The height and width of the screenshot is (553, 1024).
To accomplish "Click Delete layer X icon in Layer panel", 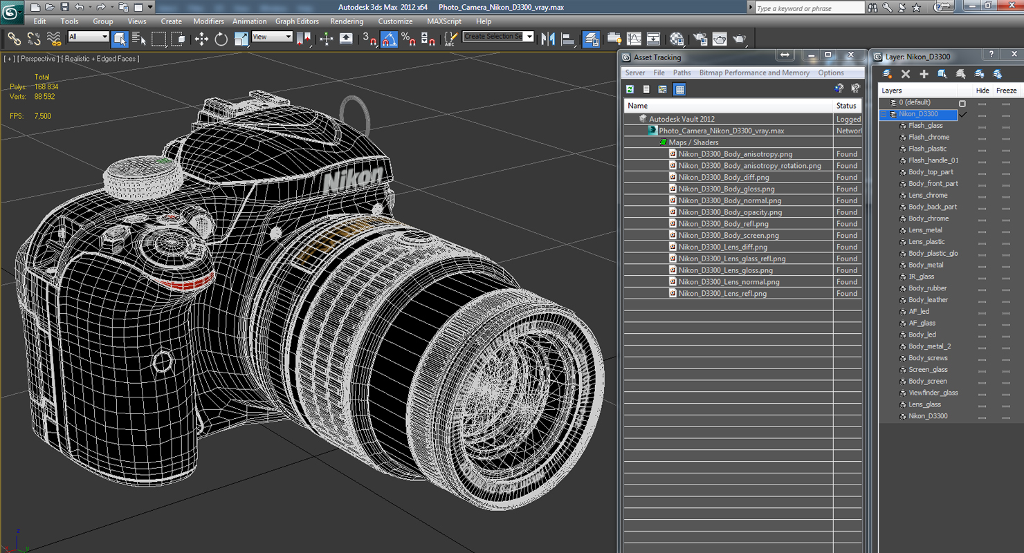I will click(906, 74).
